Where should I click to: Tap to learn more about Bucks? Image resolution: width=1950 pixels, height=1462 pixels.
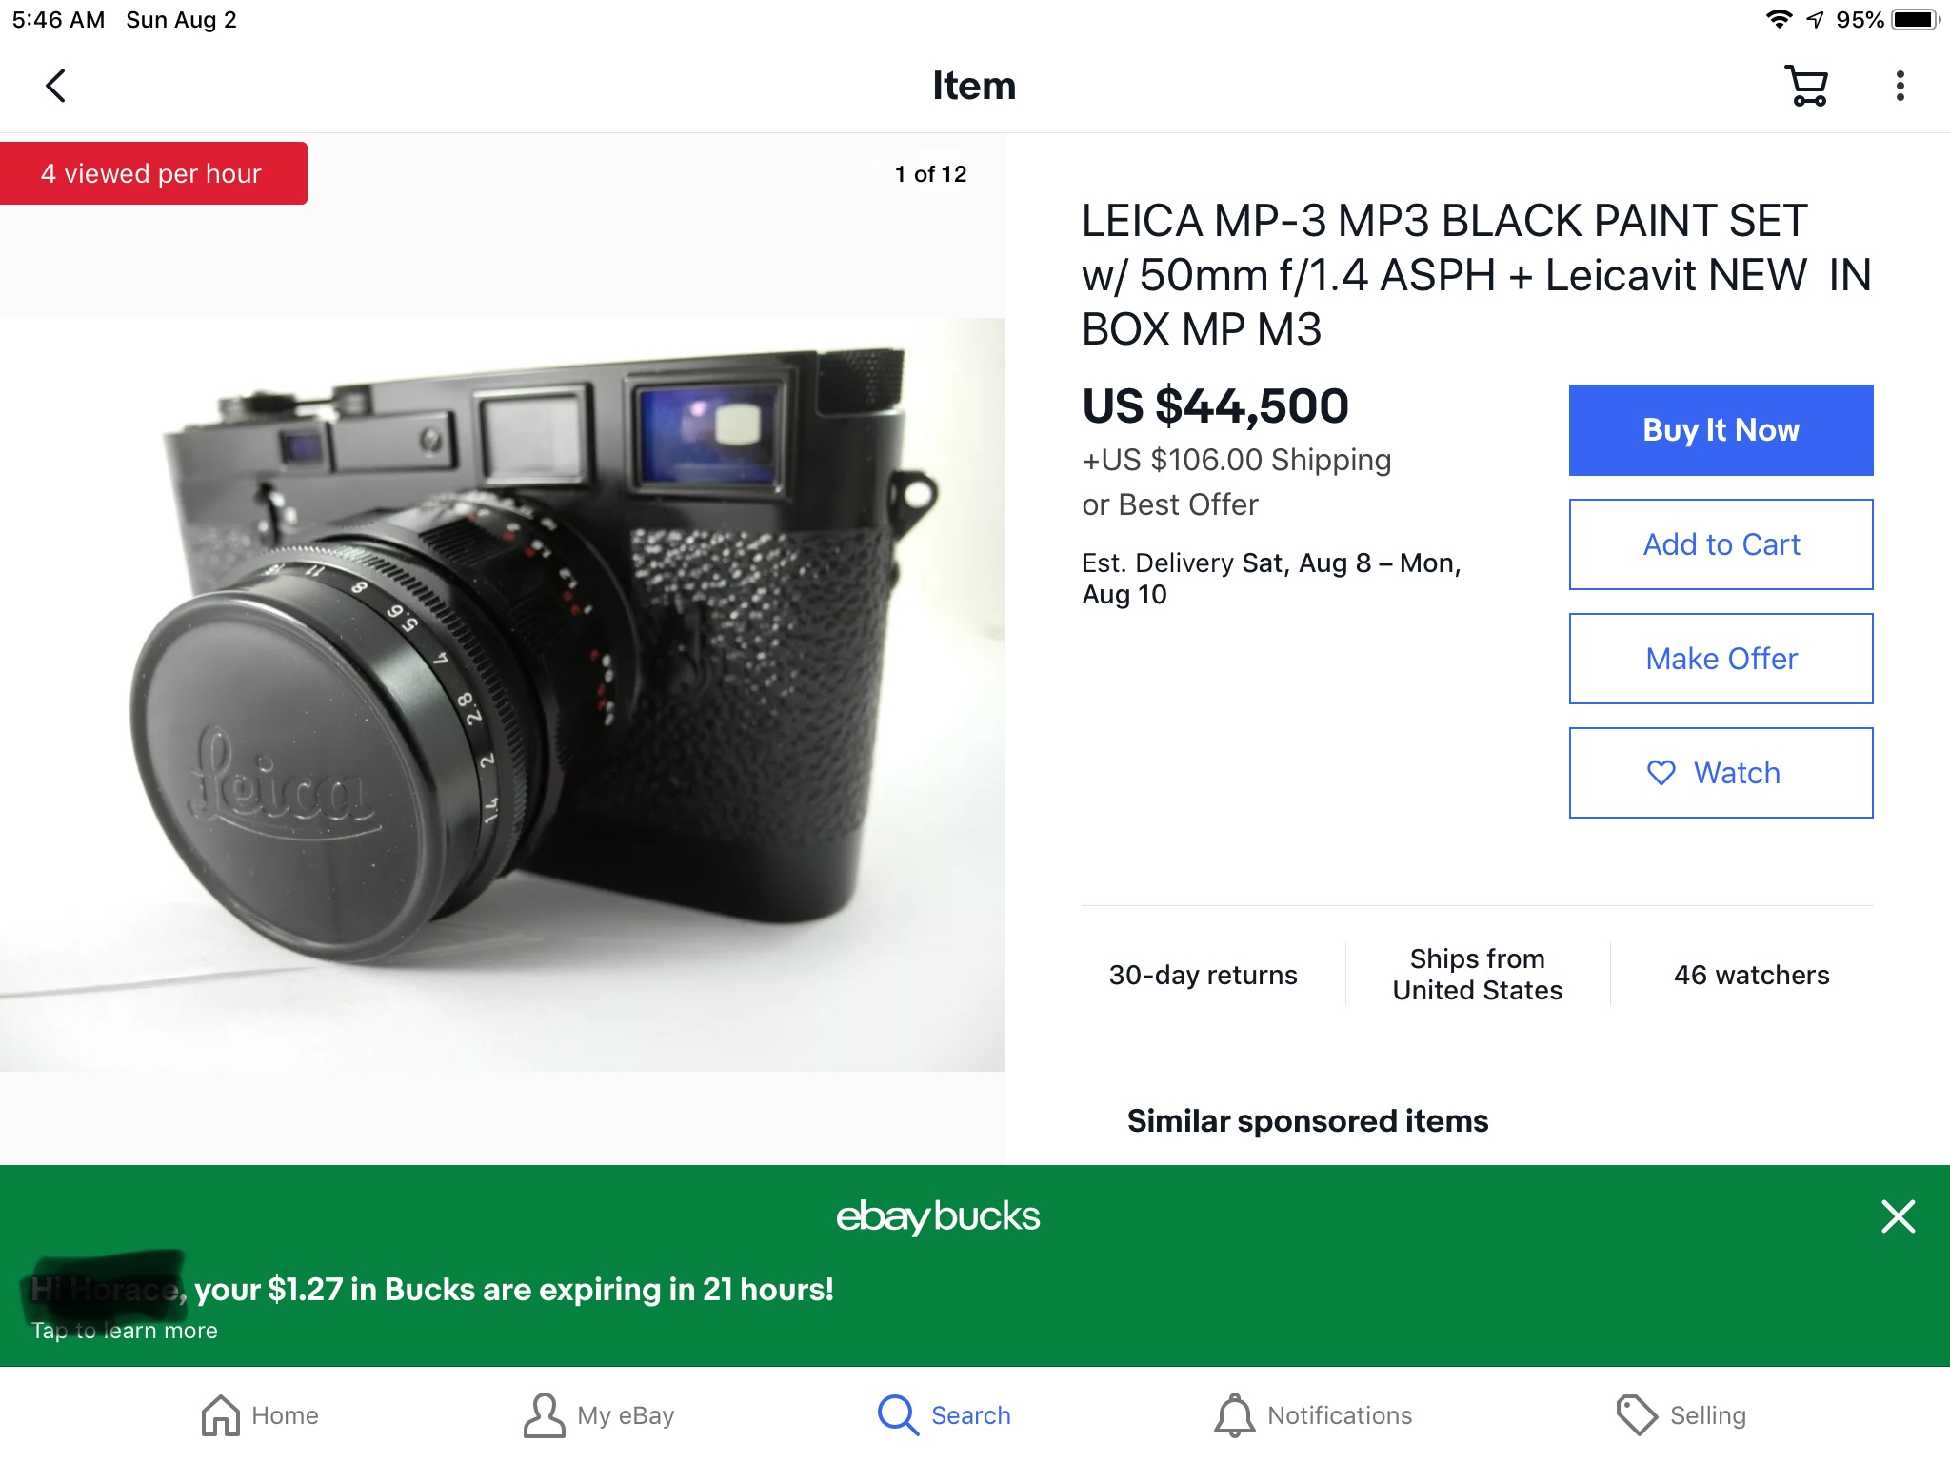[125, 1331]
